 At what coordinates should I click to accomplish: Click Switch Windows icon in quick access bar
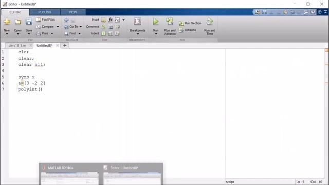(306, 12)
